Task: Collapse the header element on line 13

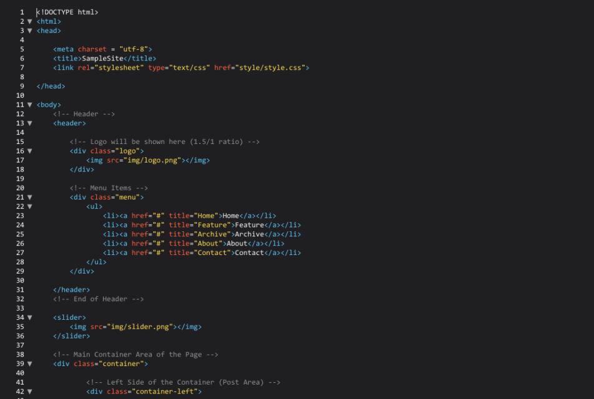Action: coord(29,123)
